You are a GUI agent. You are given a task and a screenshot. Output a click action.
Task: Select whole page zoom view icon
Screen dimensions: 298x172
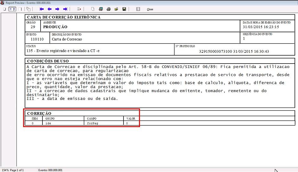click(4, 9)
